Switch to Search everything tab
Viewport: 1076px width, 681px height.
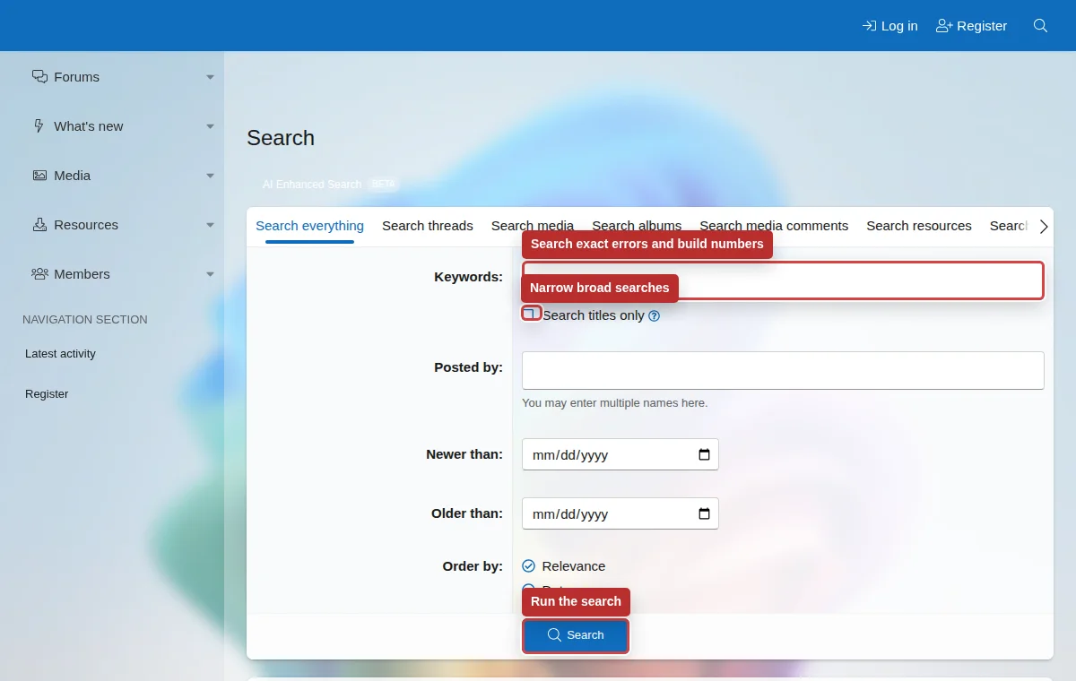click(309, 226)
